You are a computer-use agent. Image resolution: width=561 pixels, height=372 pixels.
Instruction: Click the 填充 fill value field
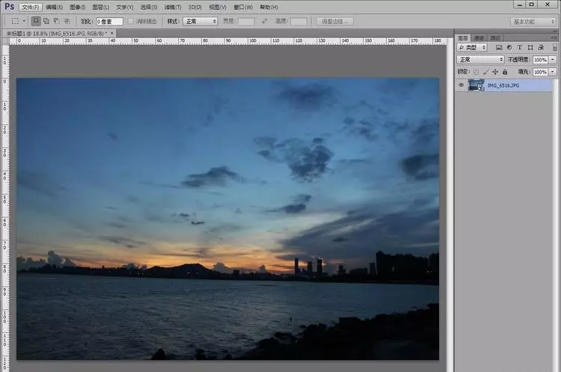pyautogui.click(x=540, y=72)
